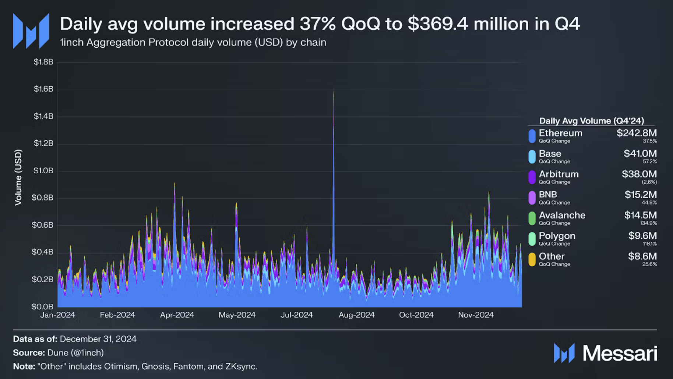Click the Volume (USD) axis title
Viewport: 673px width, 379px height.
(18, 177)
